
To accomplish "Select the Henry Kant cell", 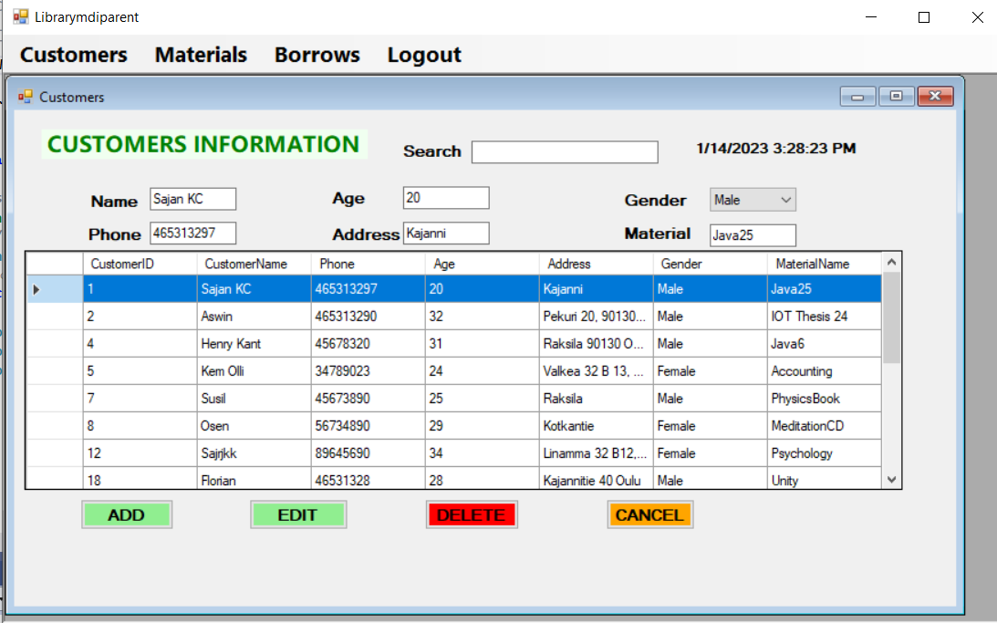I will (x=254, y=343).
